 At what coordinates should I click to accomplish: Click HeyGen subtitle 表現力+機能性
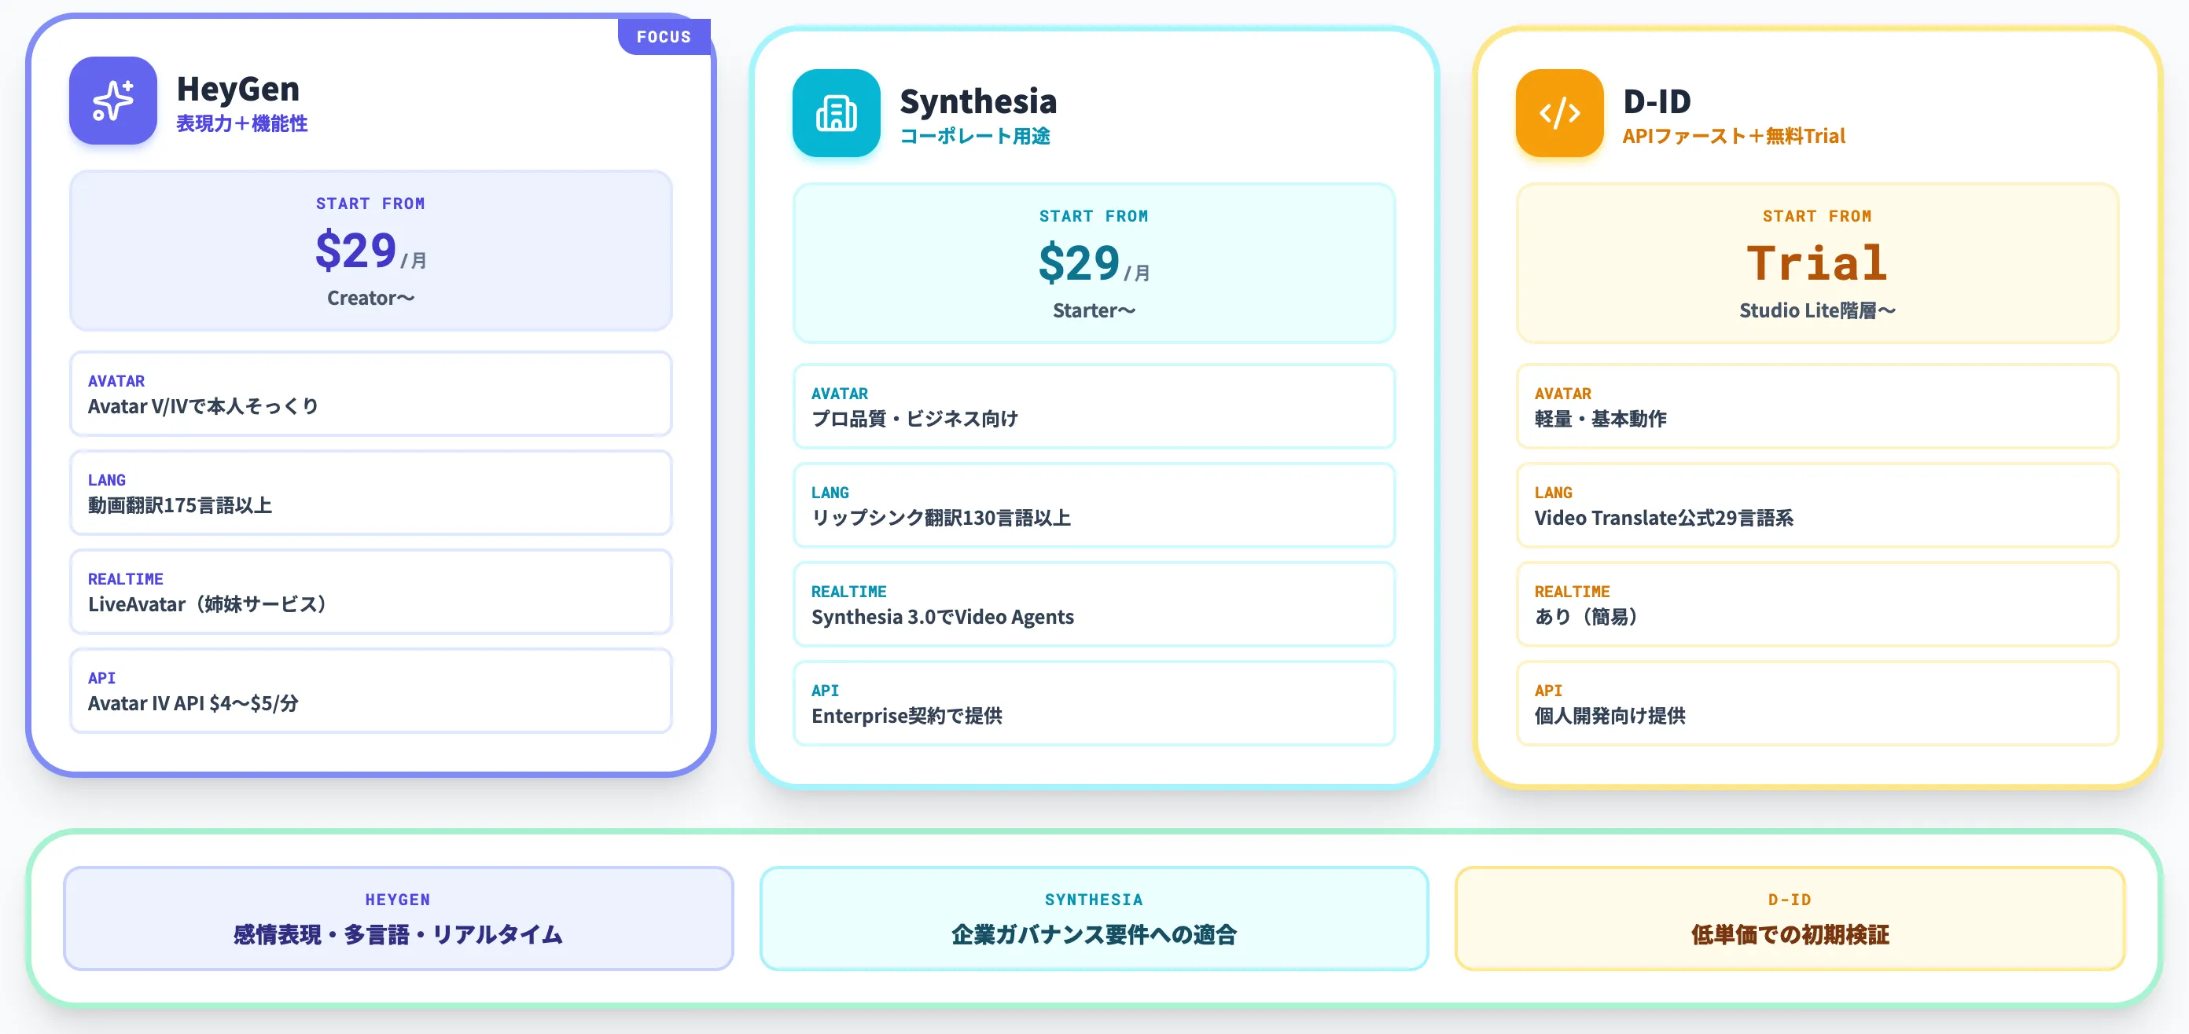(242, 124)
